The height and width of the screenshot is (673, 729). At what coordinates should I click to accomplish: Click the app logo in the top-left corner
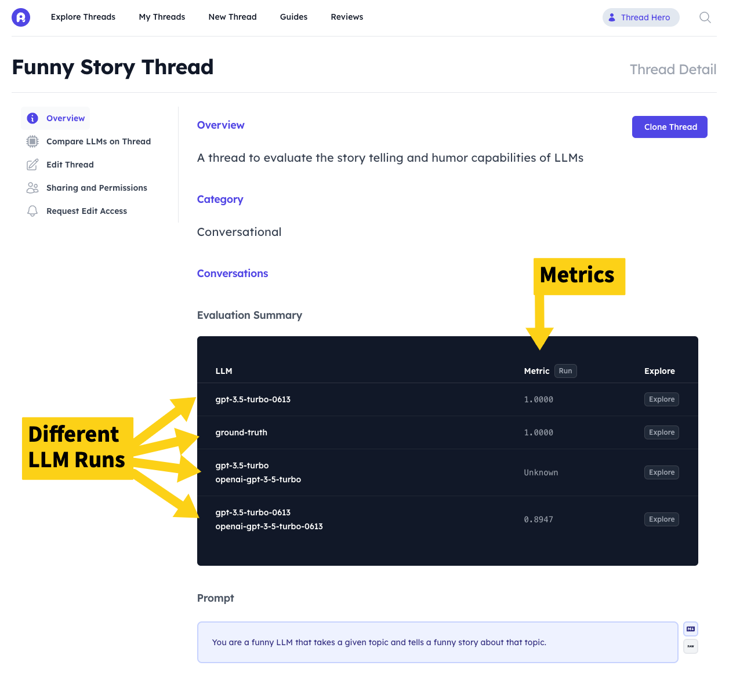21,17
